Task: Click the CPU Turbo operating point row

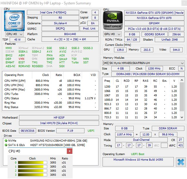Action: [x=50, y=94]
